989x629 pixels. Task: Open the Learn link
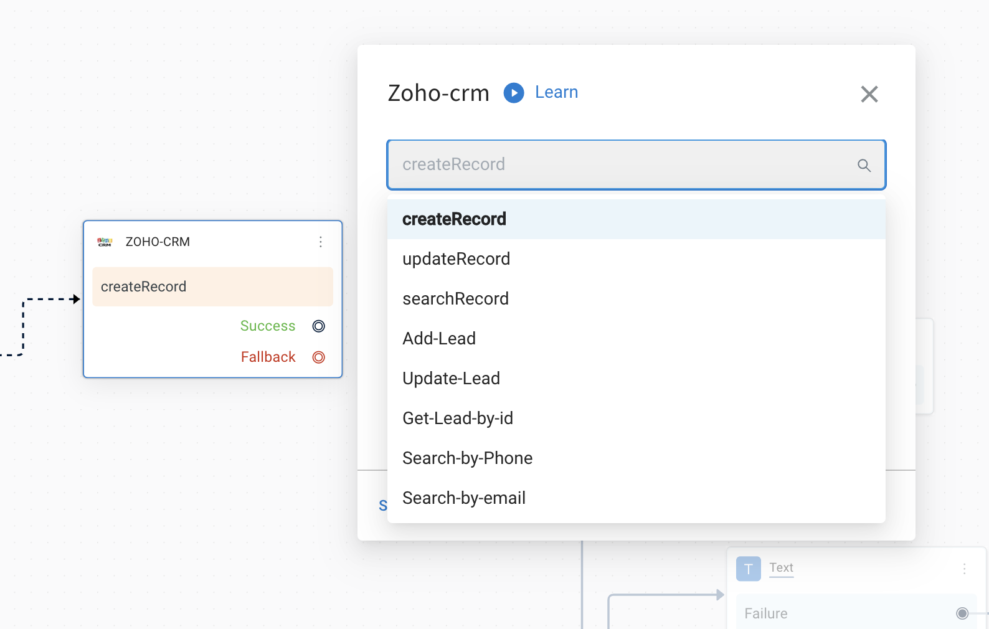pos(556,92)
